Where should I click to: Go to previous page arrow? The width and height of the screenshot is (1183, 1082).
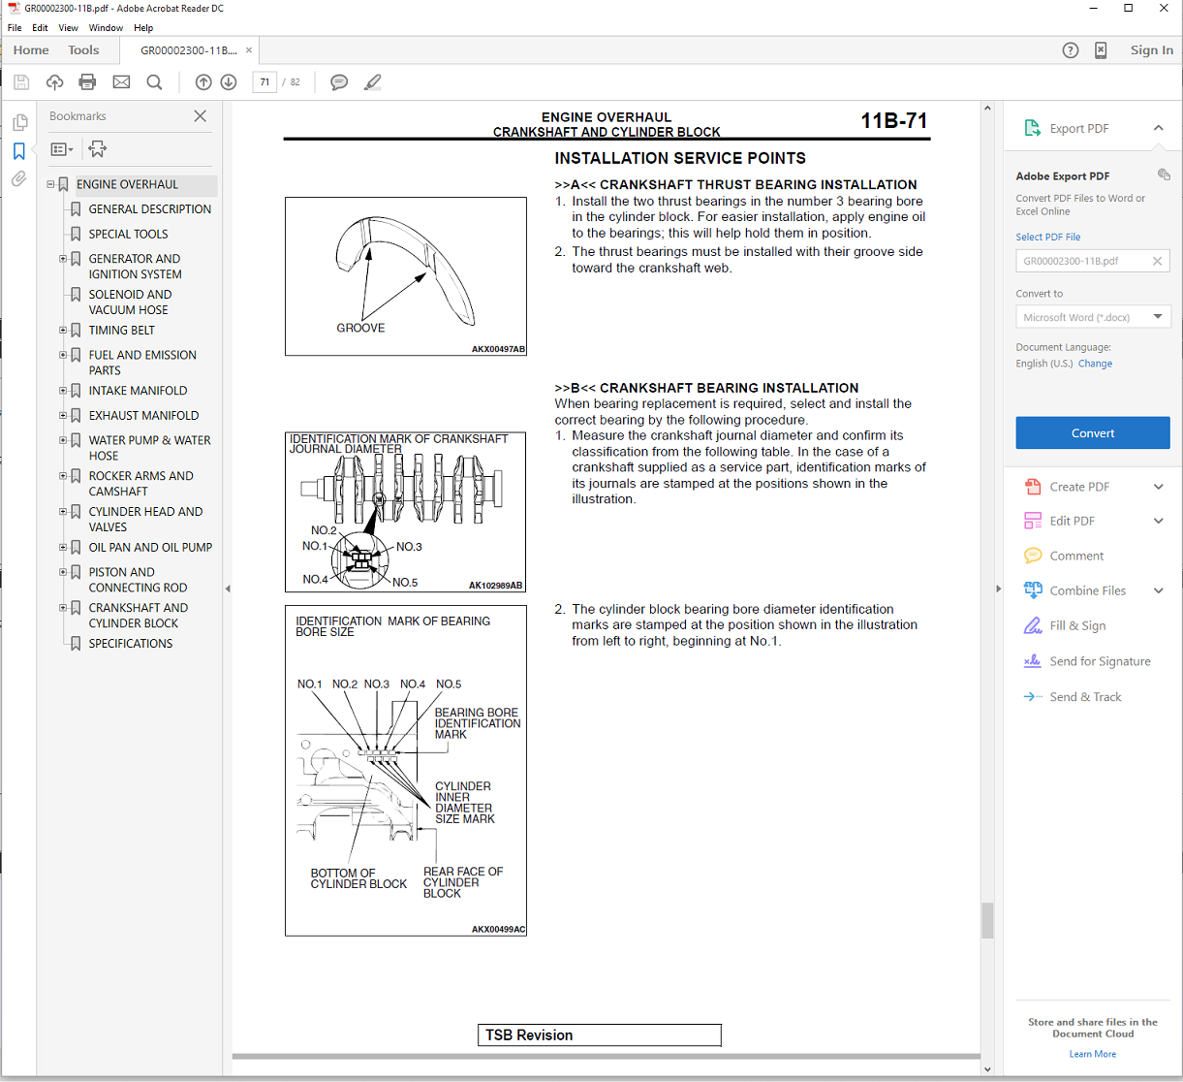tap(202, 82)
